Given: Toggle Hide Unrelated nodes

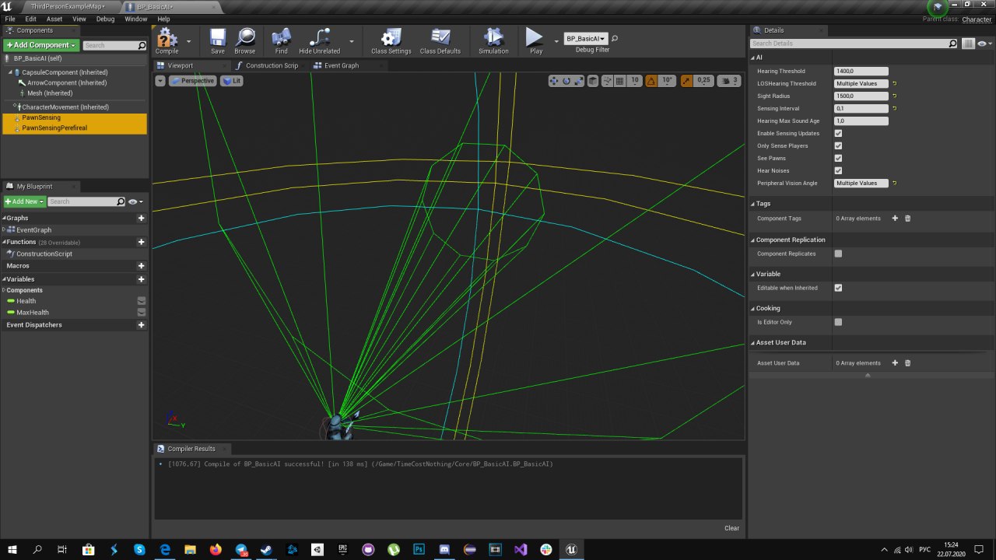Looking at the screenshot, I should 320,41.
